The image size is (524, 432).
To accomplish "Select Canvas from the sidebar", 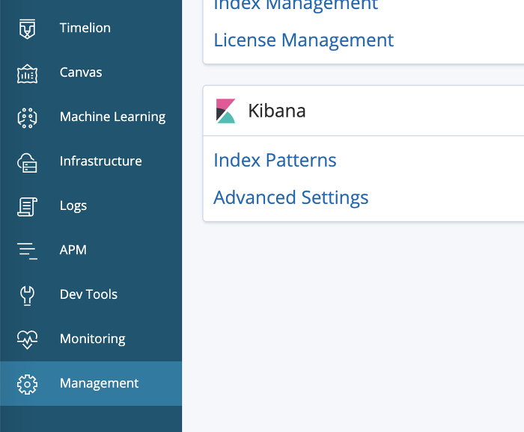I will pyautogui.click(x=81, y=72).
